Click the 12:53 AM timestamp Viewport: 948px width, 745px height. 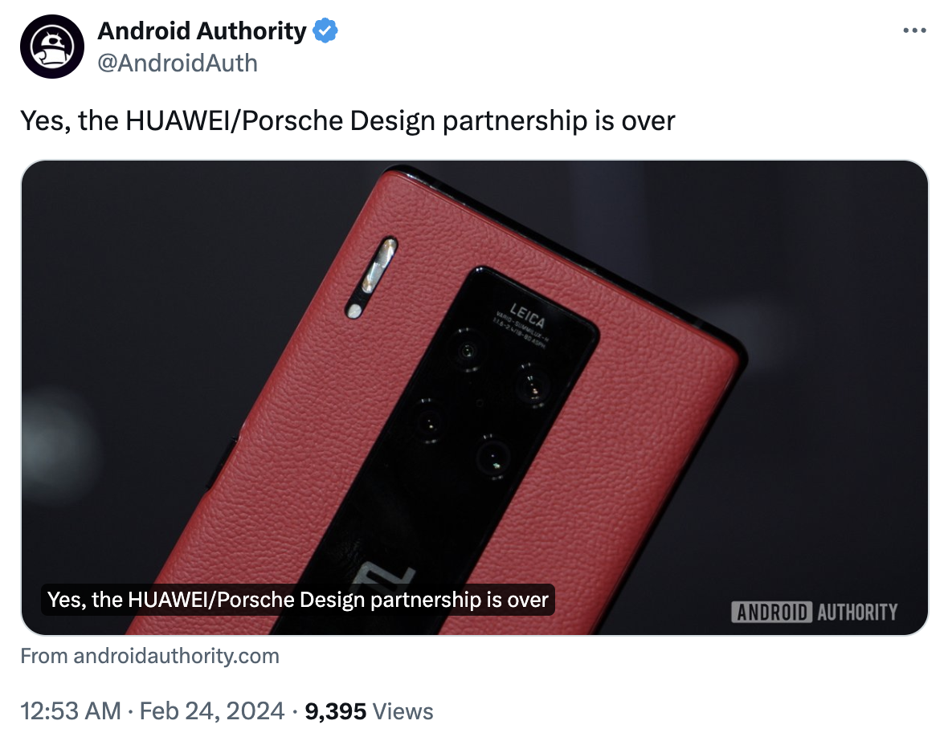click(x=71, y=711)
